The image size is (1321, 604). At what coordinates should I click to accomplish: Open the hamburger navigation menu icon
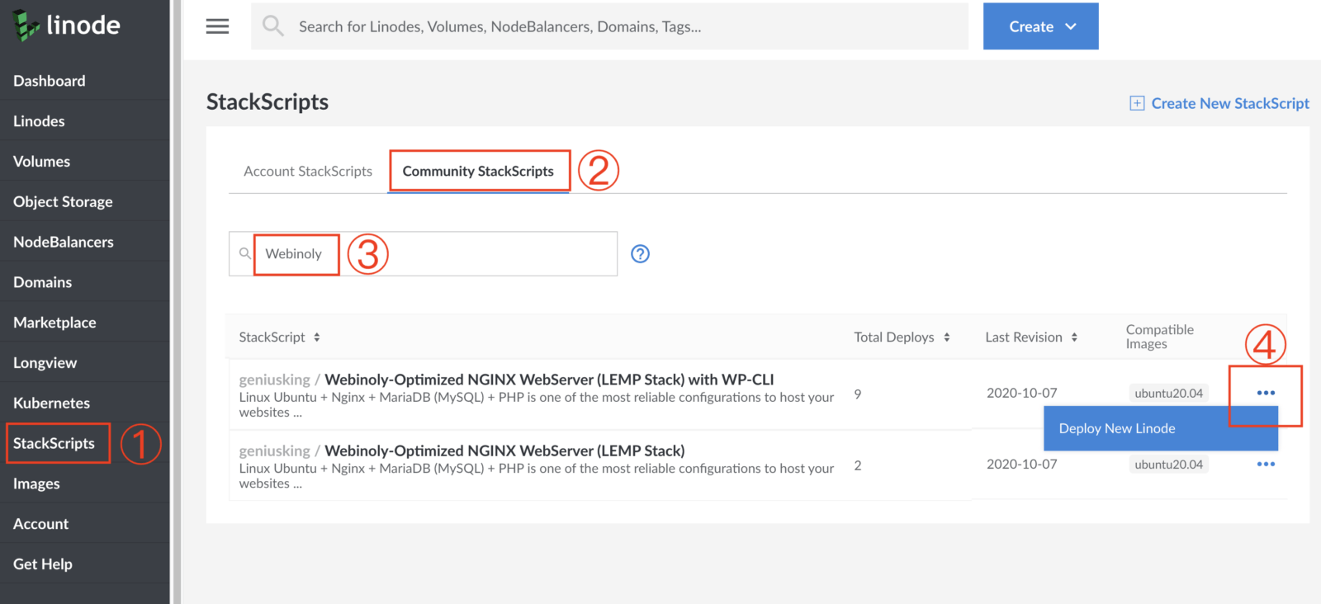[x=217, y=26]
